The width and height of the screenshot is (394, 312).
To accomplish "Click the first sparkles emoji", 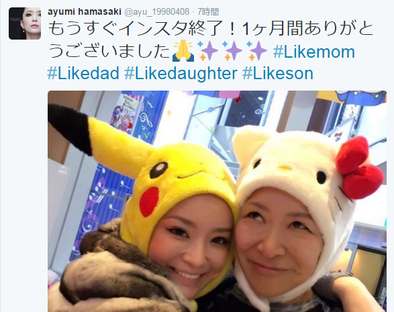I will 208,51.
